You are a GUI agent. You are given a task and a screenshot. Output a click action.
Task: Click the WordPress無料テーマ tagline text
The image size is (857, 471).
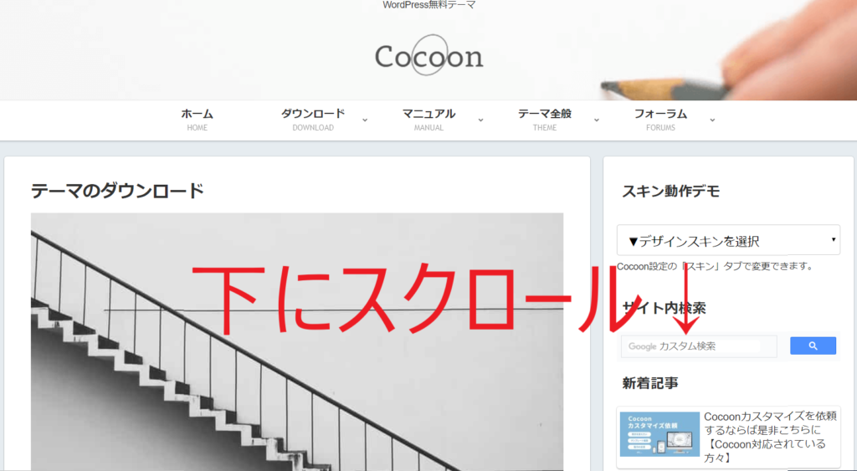(x=429, y=5)
